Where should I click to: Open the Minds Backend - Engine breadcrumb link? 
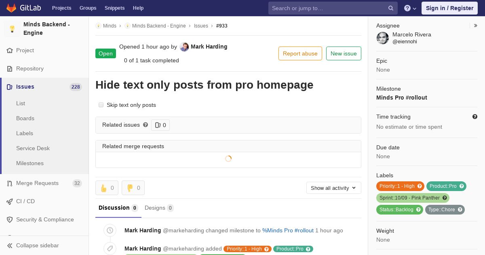(159, 25)
